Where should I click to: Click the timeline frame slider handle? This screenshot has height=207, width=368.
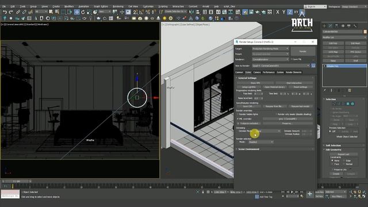click(17, 181)
